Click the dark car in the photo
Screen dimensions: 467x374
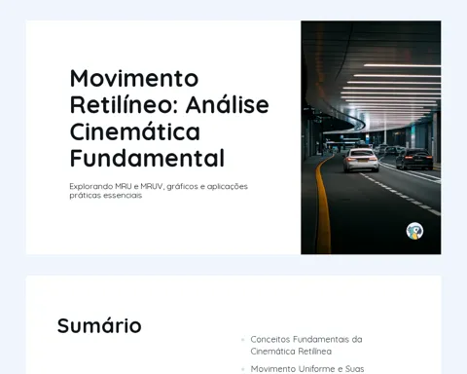(414, 159)
